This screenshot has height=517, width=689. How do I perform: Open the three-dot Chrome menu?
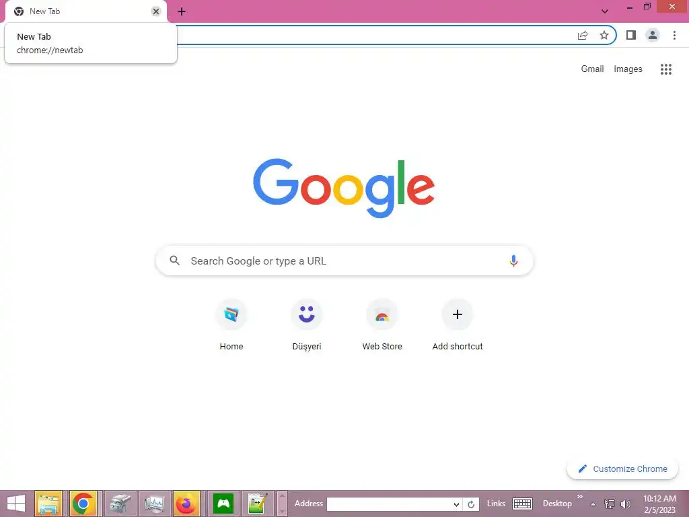674,35
